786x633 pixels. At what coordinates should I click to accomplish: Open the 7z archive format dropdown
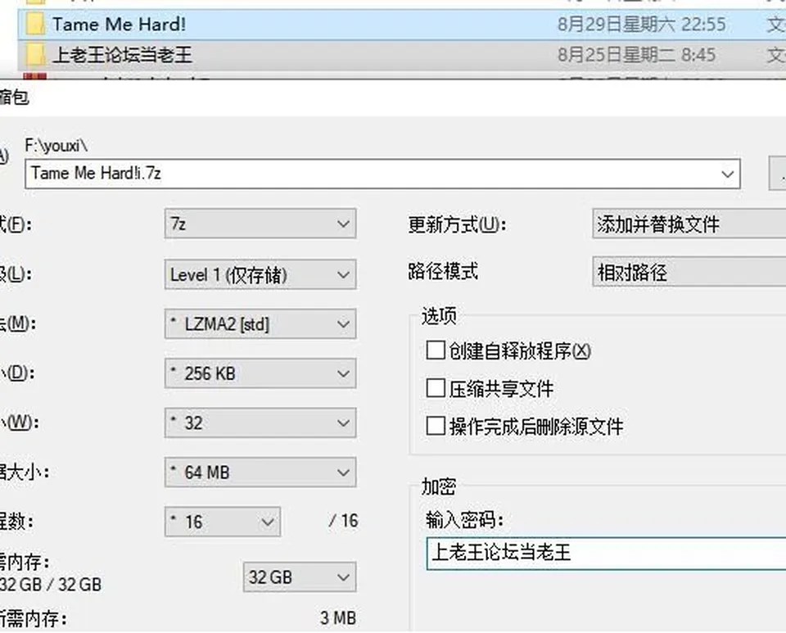tap(260, 224)
